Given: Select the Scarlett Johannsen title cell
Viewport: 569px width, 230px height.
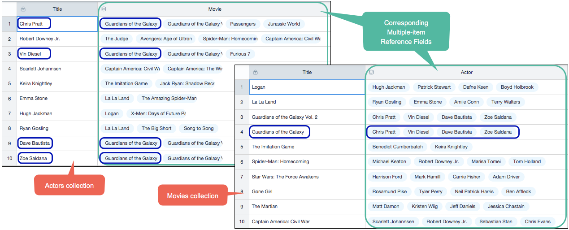Looking at the screenshot, I should tap(57, 69).
